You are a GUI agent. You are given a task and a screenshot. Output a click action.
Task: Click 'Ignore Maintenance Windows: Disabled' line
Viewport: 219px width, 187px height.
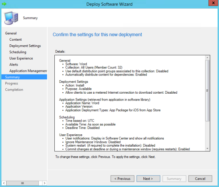(93, 142)
